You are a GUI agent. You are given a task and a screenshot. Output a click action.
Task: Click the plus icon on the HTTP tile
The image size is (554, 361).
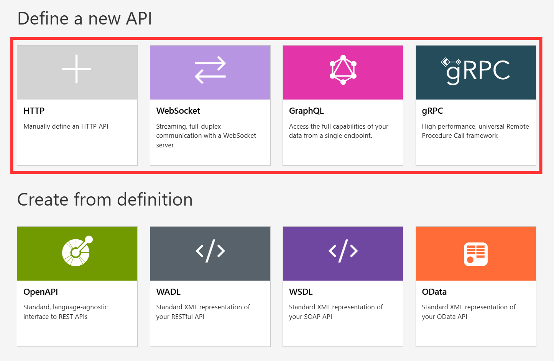(77, 69)
